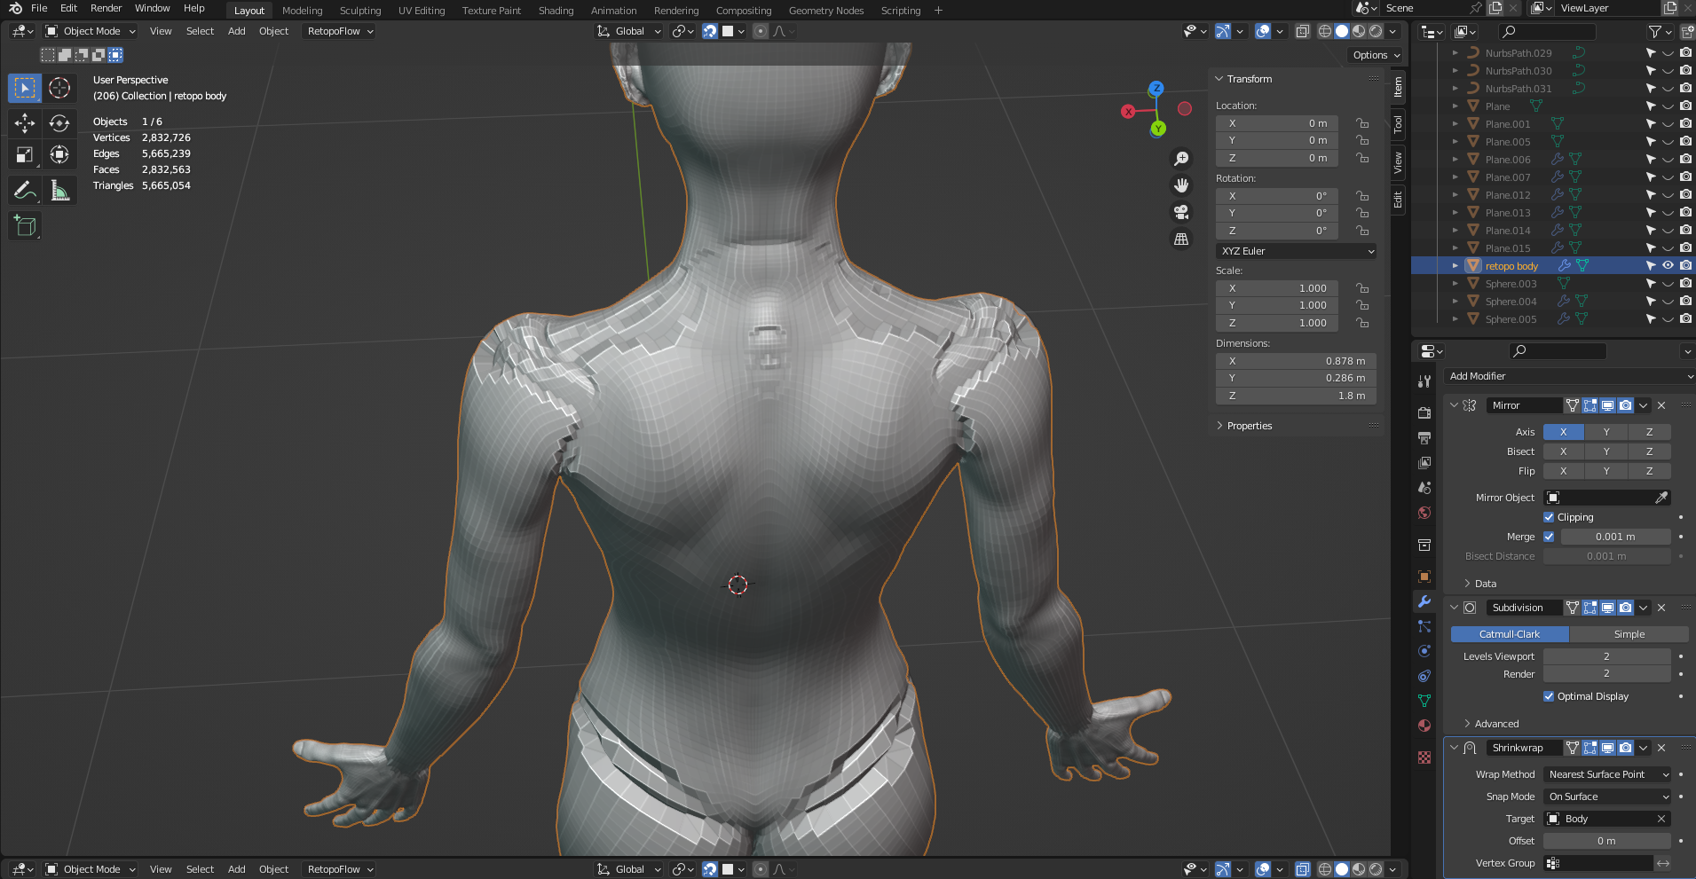Click the Simple subdivision type button

1629,634
